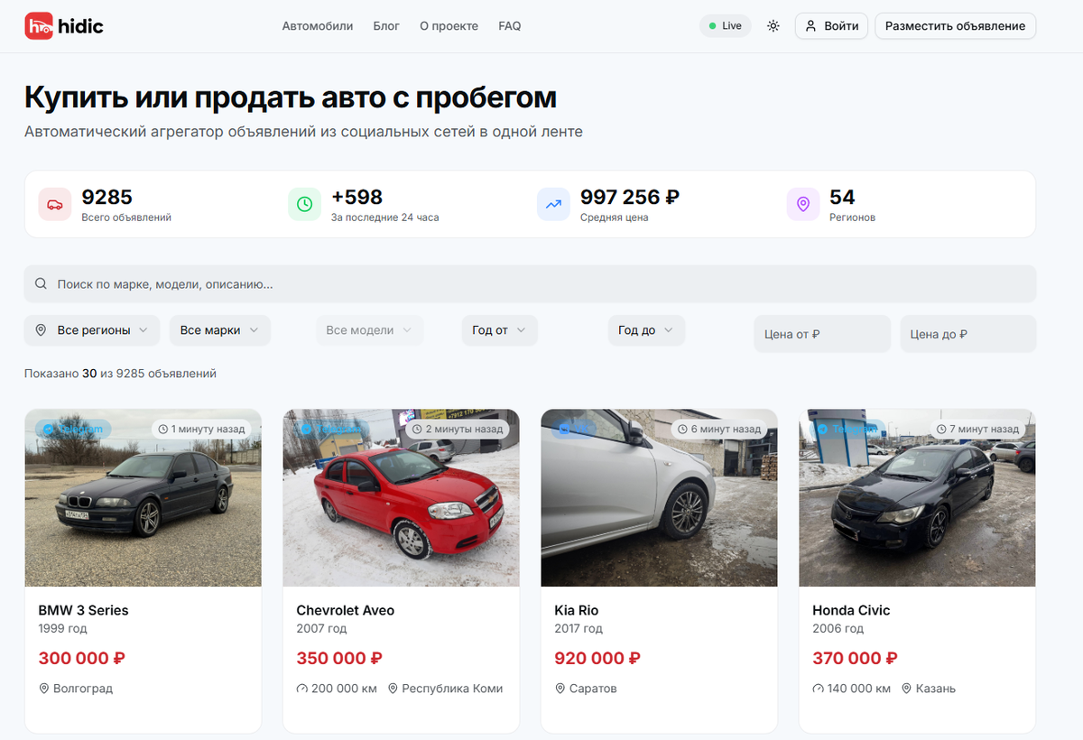
Task: Click the 370 000 ₽ price
Action: coord(856,658)
